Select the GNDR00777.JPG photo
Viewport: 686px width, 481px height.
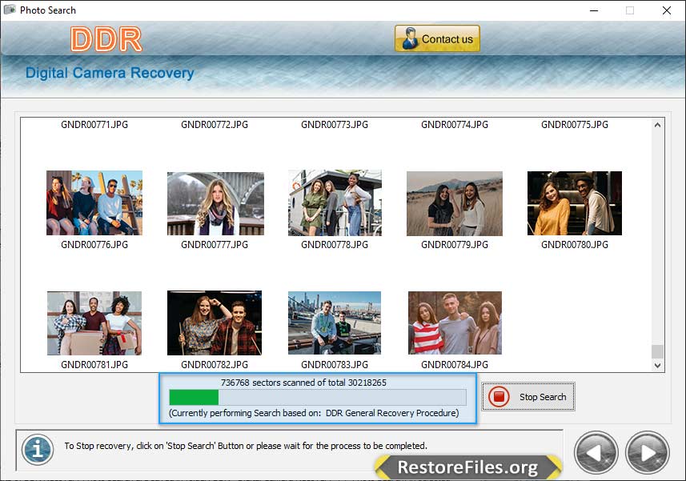click(x=215, y=203)
